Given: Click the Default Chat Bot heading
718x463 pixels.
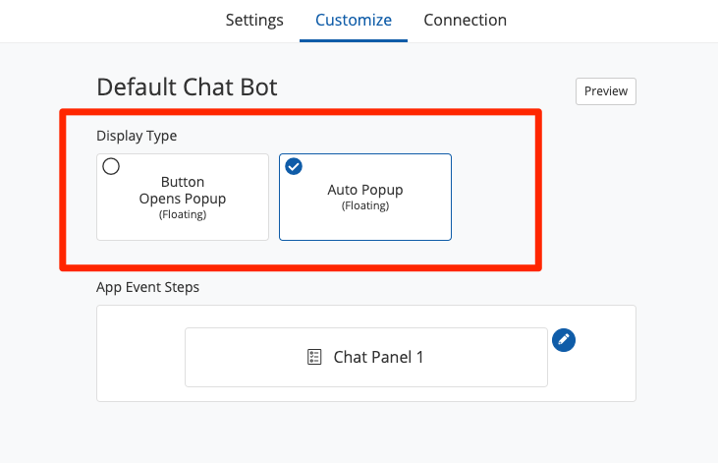Looking at the screenshot, I should click(187, 87).
